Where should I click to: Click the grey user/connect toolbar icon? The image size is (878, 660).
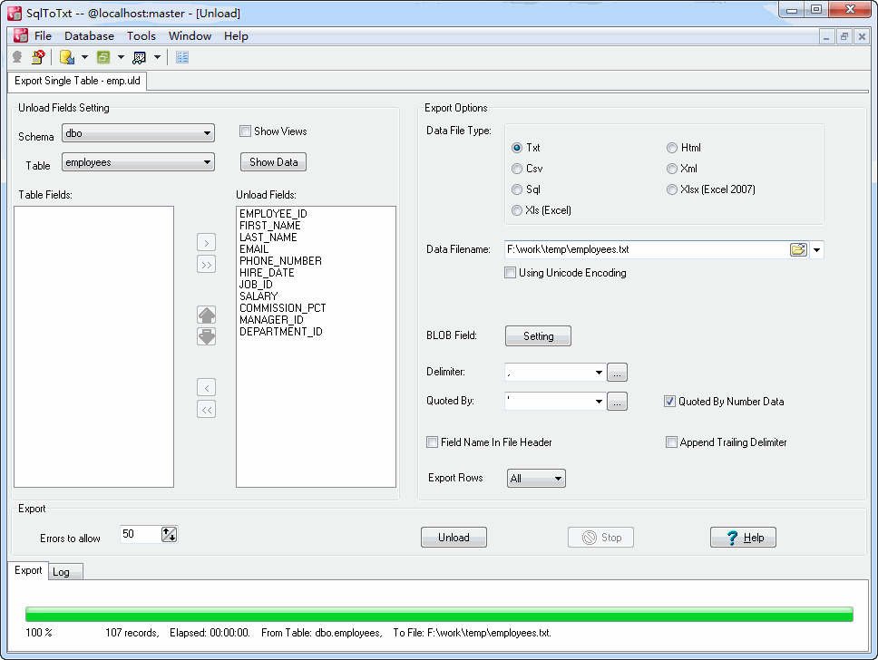(17, 57)
